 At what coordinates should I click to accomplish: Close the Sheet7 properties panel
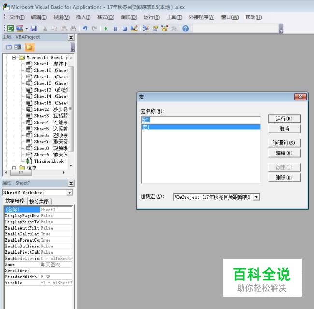click(x=71, y=183)
